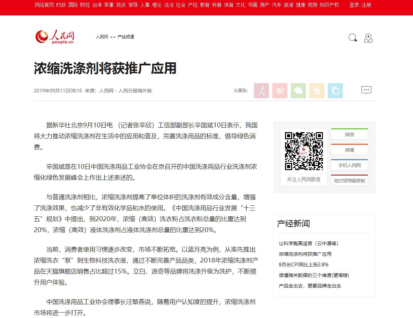Share to Qzone star icon
This screenshot has height=318, width=413.
tap(317, 91)
